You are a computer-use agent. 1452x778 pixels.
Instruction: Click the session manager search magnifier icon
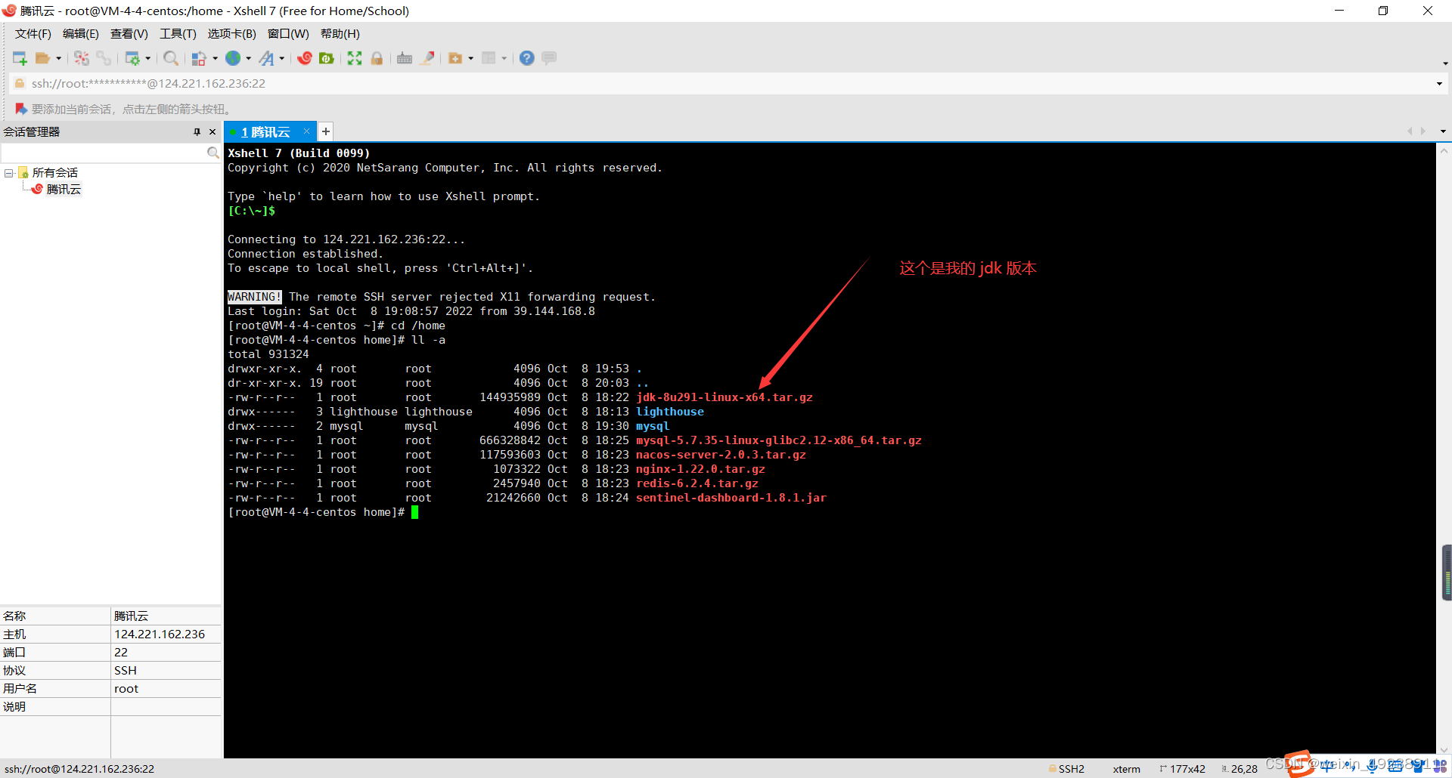coord(213,153)
